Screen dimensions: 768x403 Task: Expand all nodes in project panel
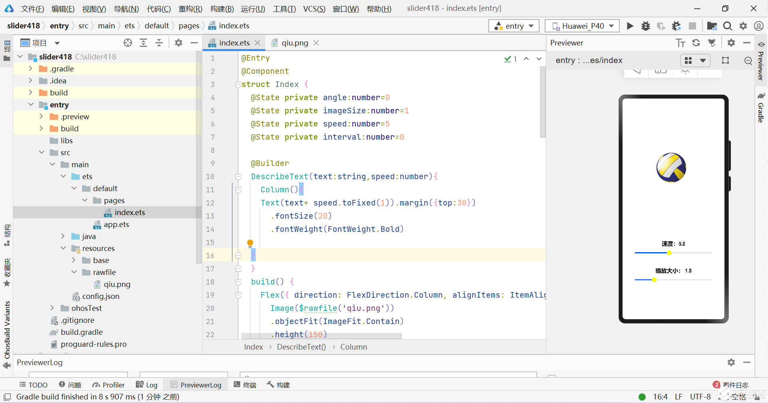[x=143, y=43]
